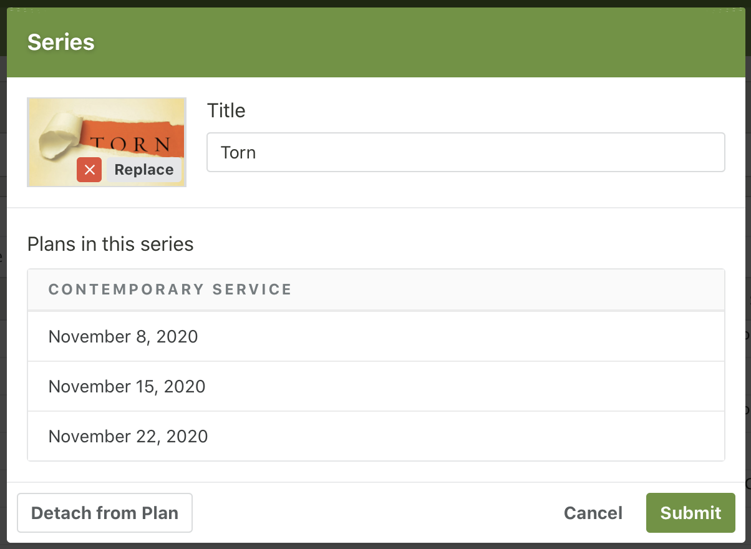Viewport: 751px width, 549px height.
Task: Open the November 22, 2020 plan
Action: pyautogui.click(x=128, y=436)
